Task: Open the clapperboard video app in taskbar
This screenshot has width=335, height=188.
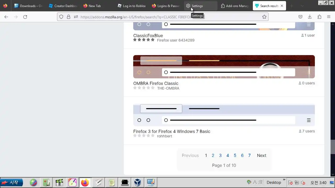Action: (59, 182)
